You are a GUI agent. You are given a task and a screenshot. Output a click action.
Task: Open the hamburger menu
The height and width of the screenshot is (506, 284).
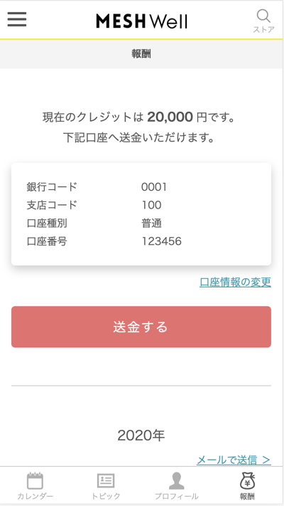pyautogui.click(x=17, y=19)
